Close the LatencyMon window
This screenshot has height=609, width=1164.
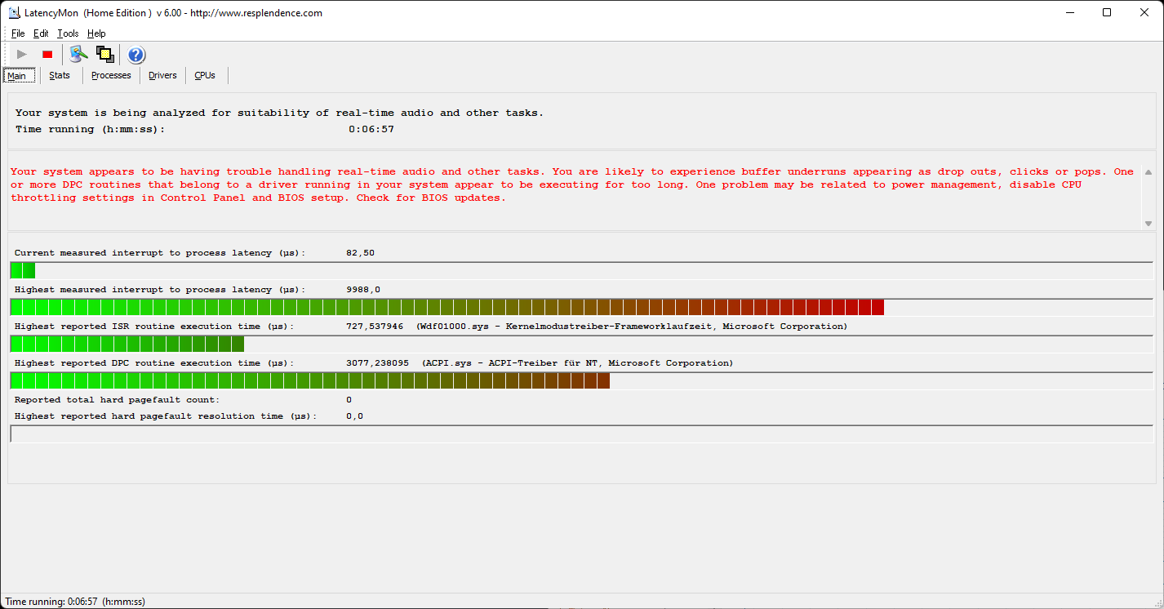pos(1144,12)
